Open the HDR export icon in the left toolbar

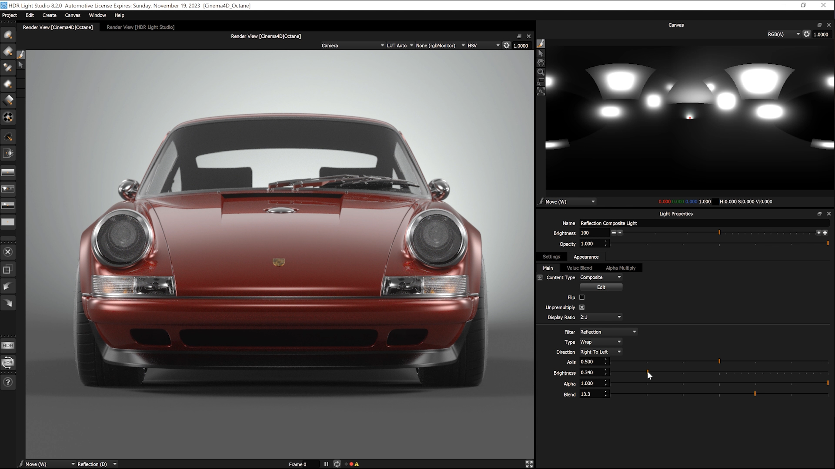[x=8, y=345]
